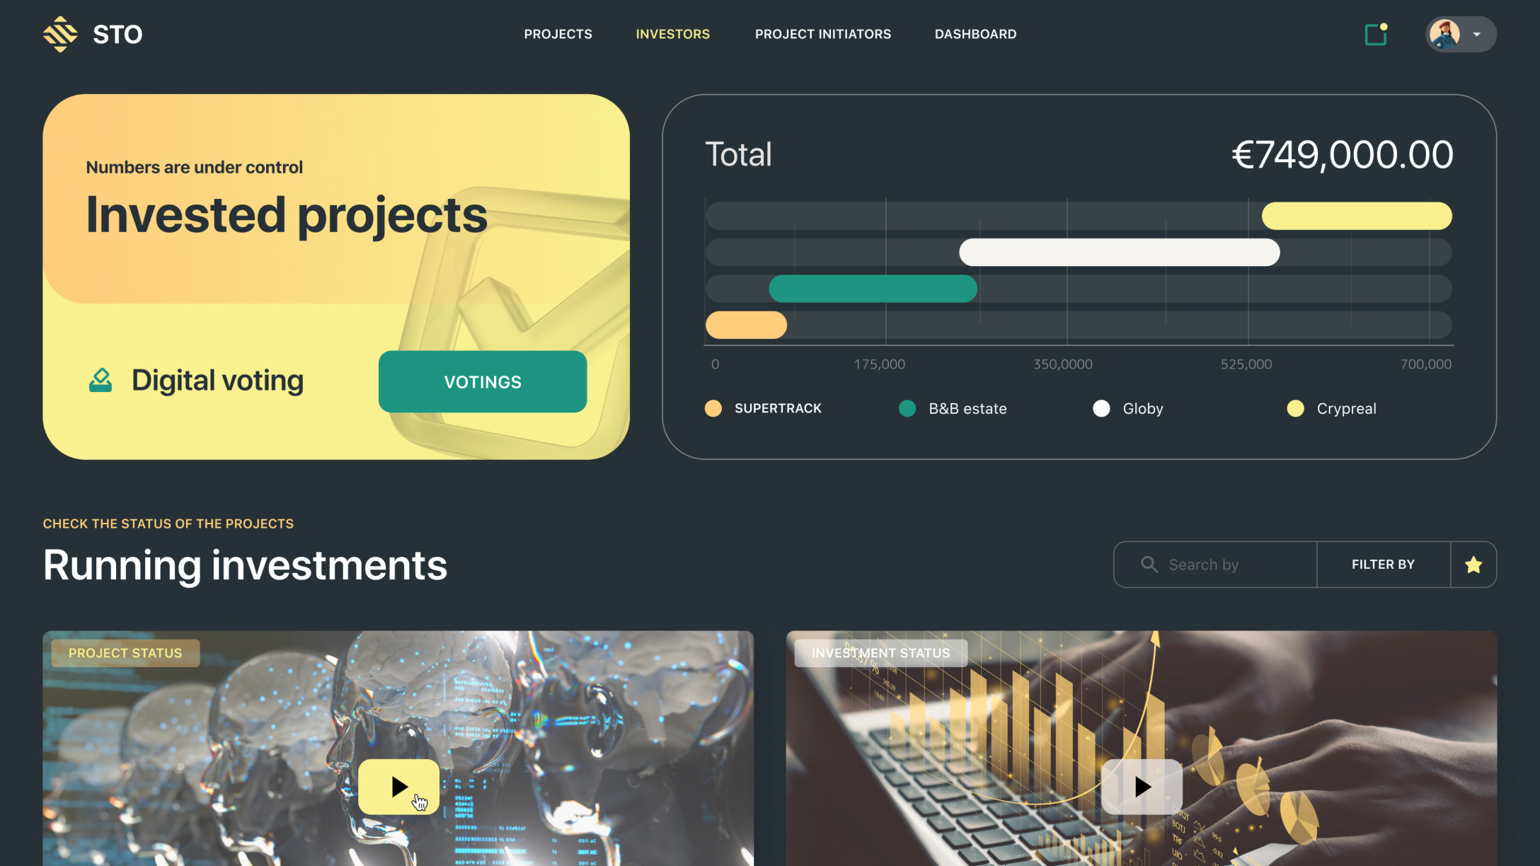This screenshot has height=866, width=1540.
Task: Click the user profile avatar icon
Action: point(1444,34)
